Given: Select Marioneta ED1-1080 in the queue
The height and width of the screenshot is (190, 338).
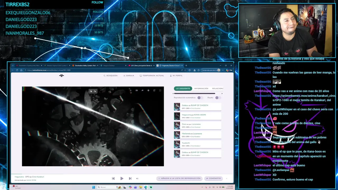Looking at the screenshot, I should point(198,135).
